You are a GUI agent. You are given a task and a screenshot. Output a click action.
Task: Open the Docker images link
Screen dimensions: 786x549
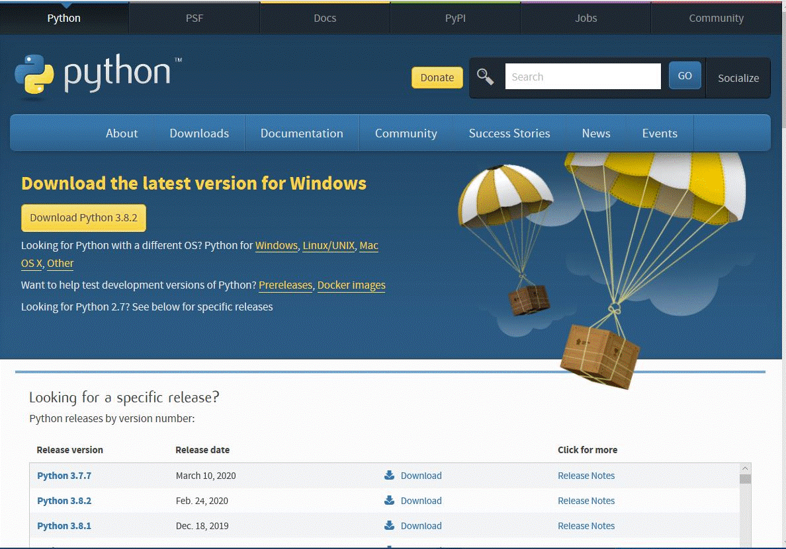(x=351, y=285)
